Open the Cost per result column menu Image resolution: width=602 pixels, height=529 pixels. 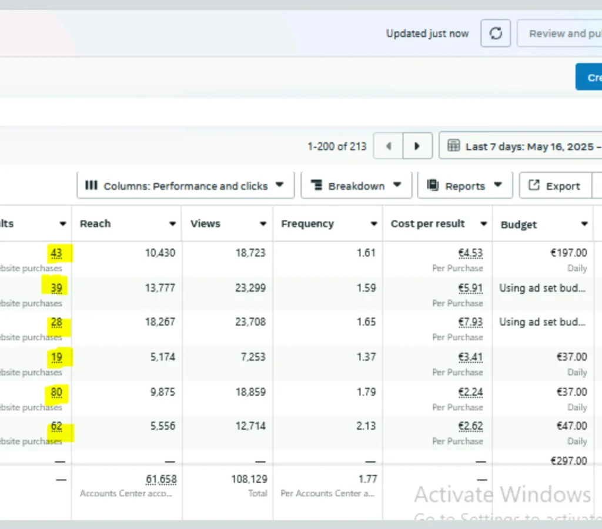[483, 224]
